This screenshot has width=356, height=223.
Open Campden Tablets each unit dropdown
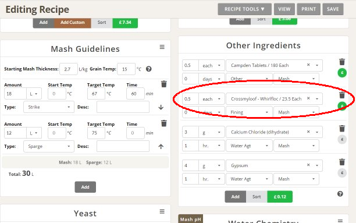(x=212, y=65)
